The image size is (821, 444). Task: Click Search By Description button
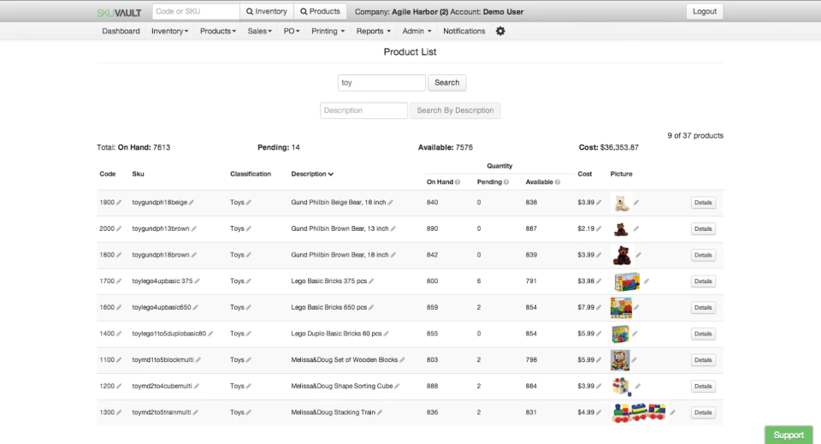455,110
